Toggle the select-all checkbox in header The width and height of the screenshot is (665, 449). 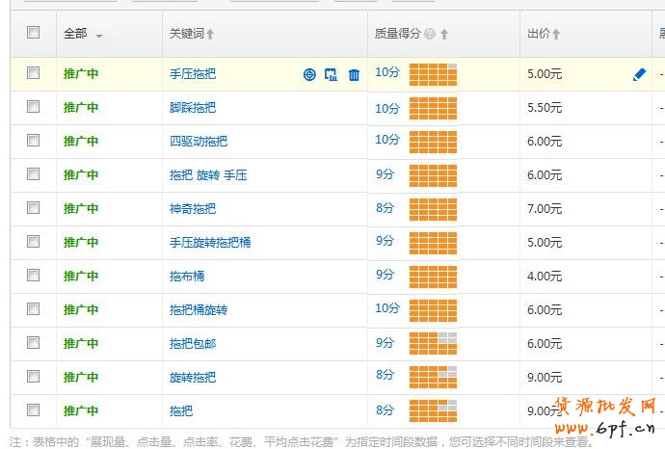coord(34,33)
